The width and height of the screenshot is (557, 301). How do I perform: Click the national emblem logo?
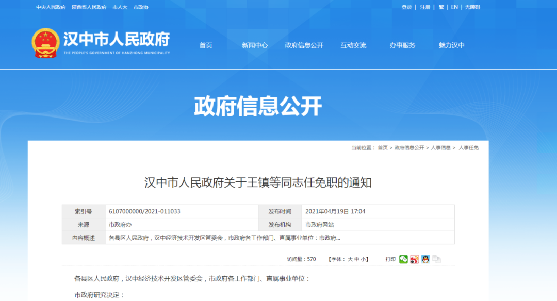[x=45, y=43]
